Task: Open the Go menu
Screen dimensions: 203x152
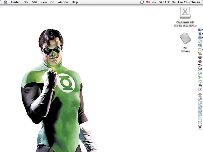Action: pos(52,2)
